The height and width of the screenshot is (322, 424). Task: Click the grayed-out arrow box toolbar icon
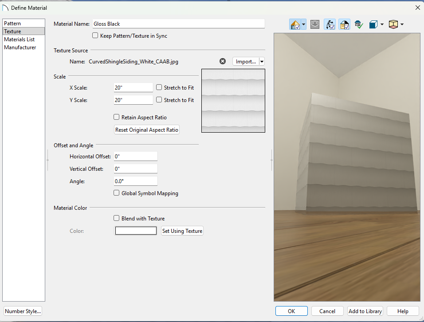tap(315, 24)
